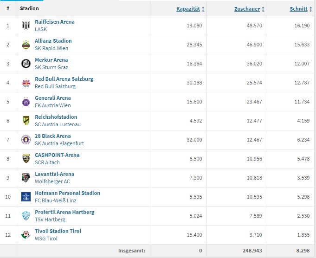
Task: Click the Red Bull Salzburg crest icon
Action: click(x=26, y=83)
